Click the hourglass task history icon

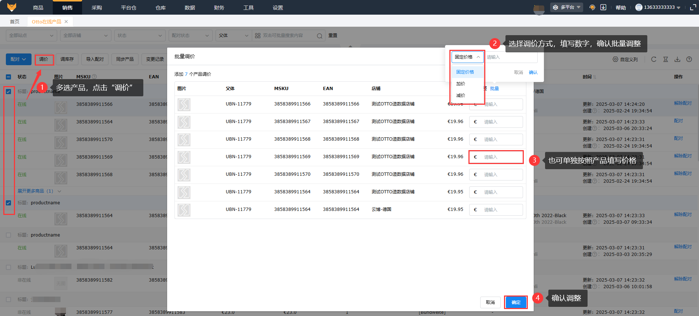(x=666, y=59)
